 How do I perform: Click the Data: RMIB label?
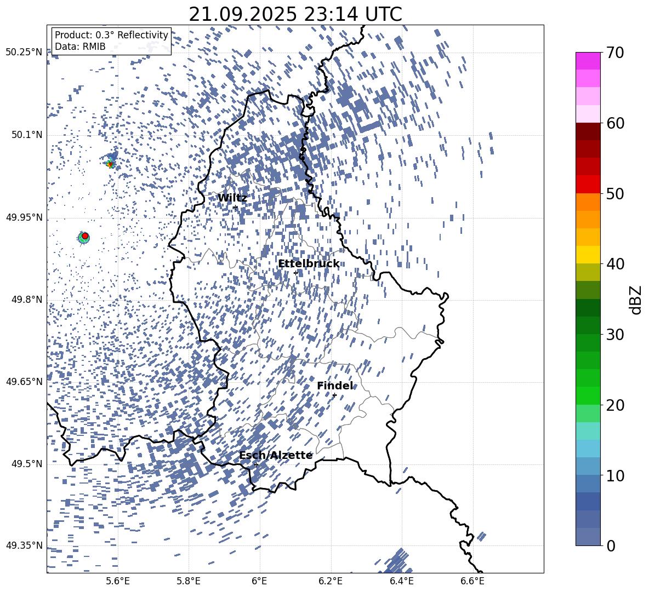pyautogui.click(x=80, y=47)
